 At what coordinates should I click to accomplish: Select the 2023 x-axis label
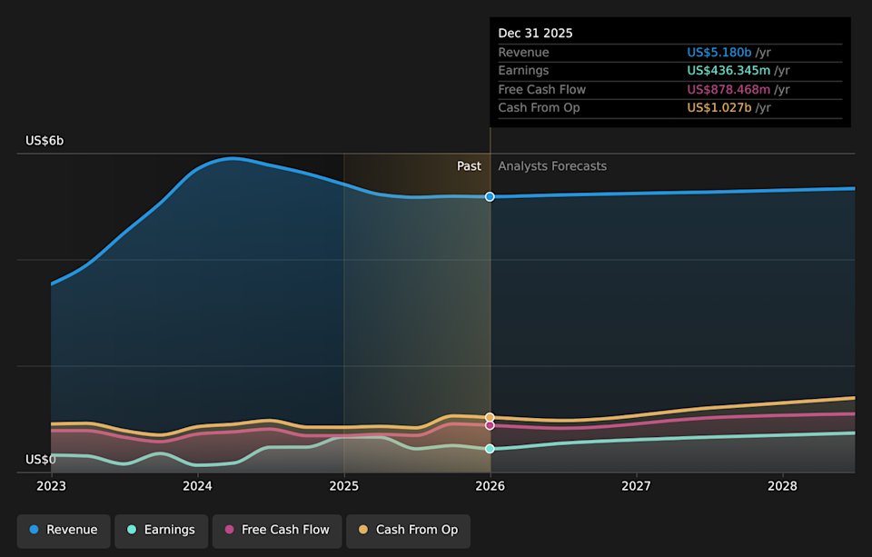coord(51,486)
